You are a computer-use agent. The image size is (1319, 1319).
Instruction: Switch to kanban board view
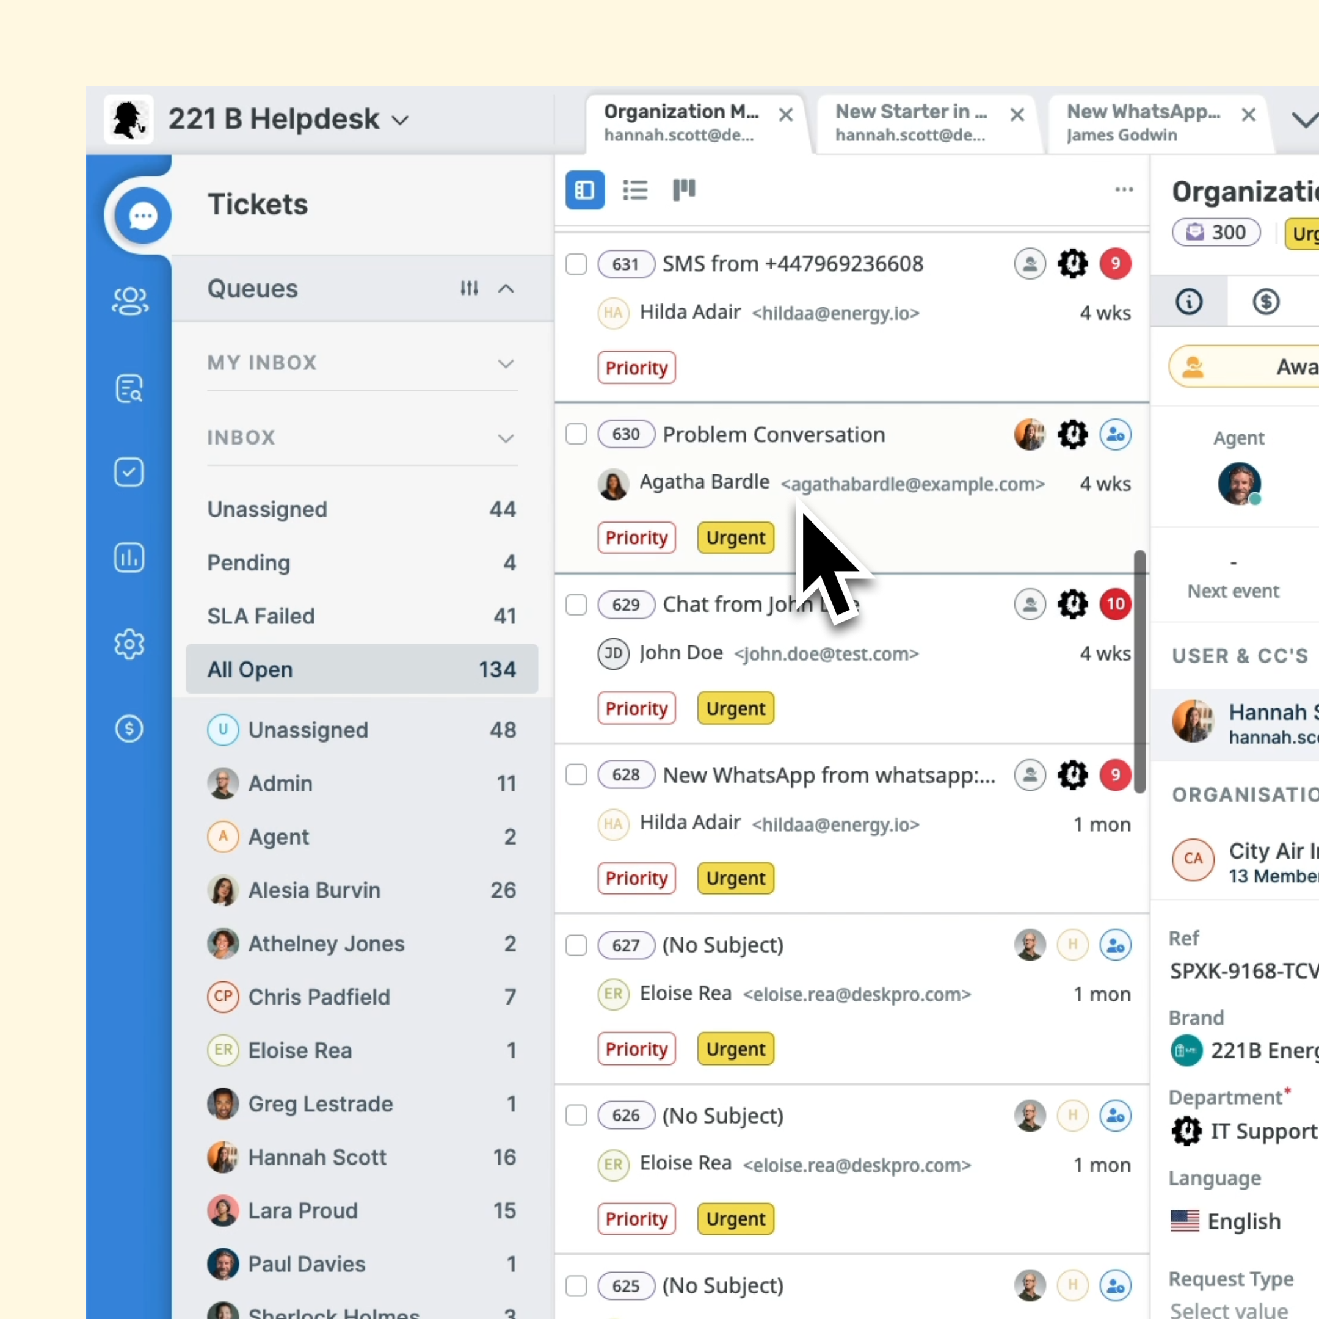point(683,190)
